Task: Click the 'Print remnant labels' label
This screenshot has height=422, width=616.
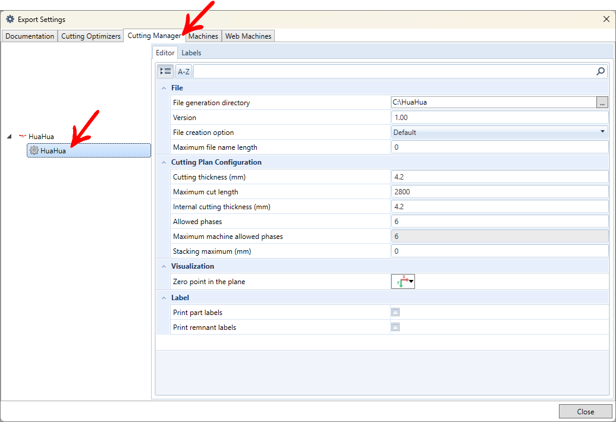Action: pyautogui.click(x=205, y=327)
